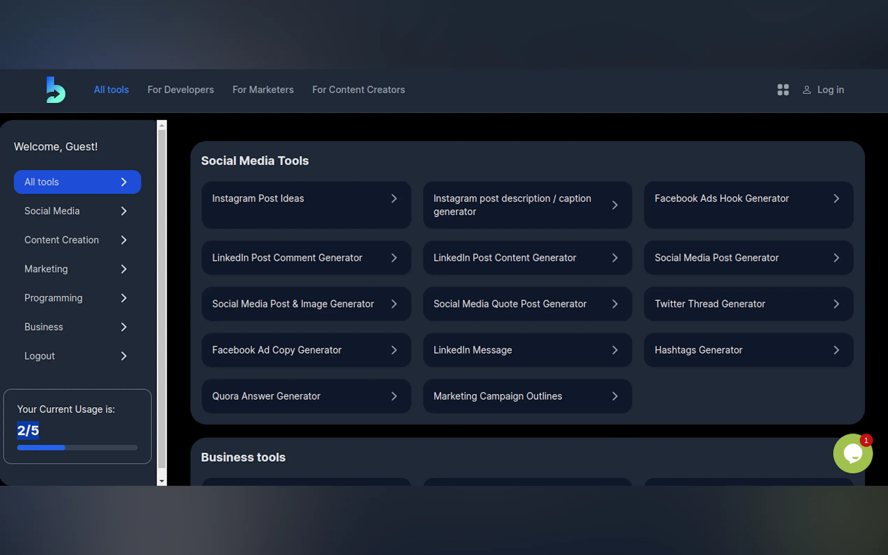Click the site logo icon
This screenshot has height=555, width=888.
[x=56, y=90]
